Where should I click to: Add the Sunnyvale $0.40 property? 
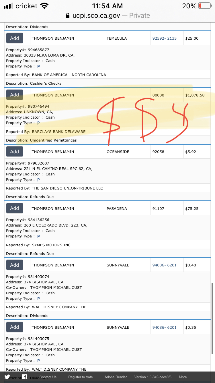point(15,265)
